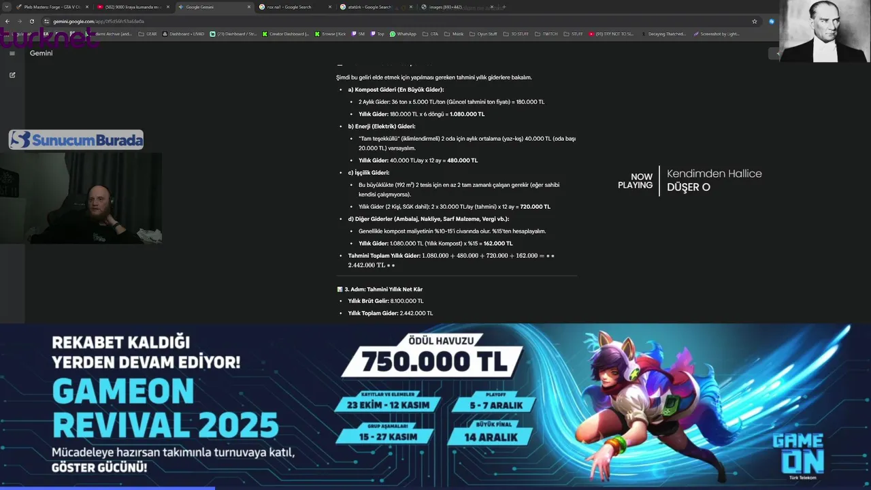Image resolution: width=871 pixels, height=490 pixels.
Task: Open the SM Twitch bookmark
Action: [x=359, y=33]
